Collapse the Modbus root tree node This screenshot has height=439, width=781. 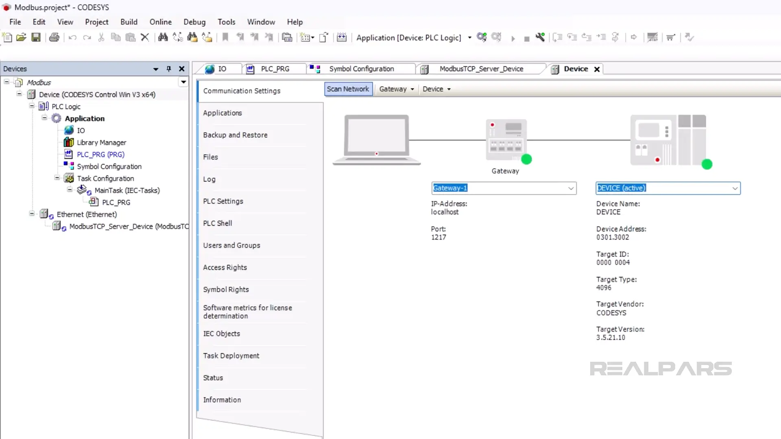click(7, 82)
